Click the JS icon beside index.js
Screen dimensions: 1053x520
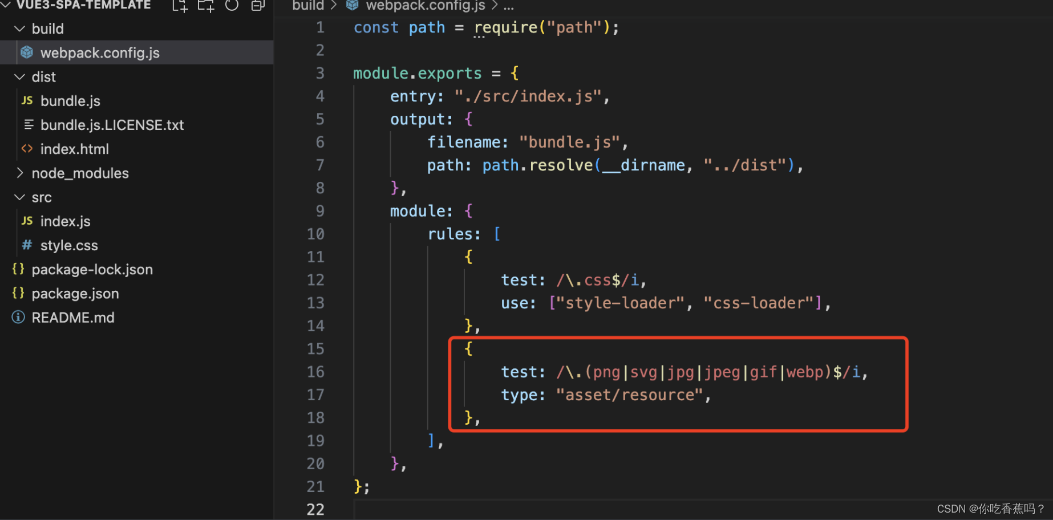pos(27,221)
